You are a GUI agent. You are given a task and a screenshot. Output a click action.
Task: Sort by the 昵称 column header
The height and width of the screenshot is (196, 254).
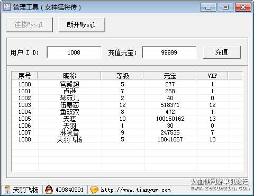[69, 76]
